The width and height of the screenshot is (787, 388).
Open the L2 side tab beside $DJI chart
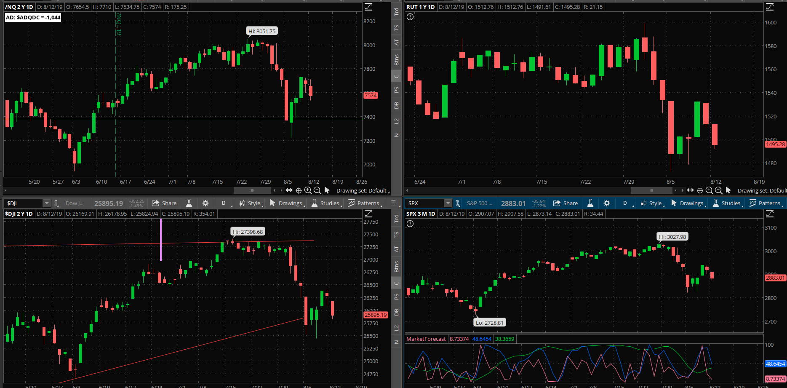click(x=396, y=328)
